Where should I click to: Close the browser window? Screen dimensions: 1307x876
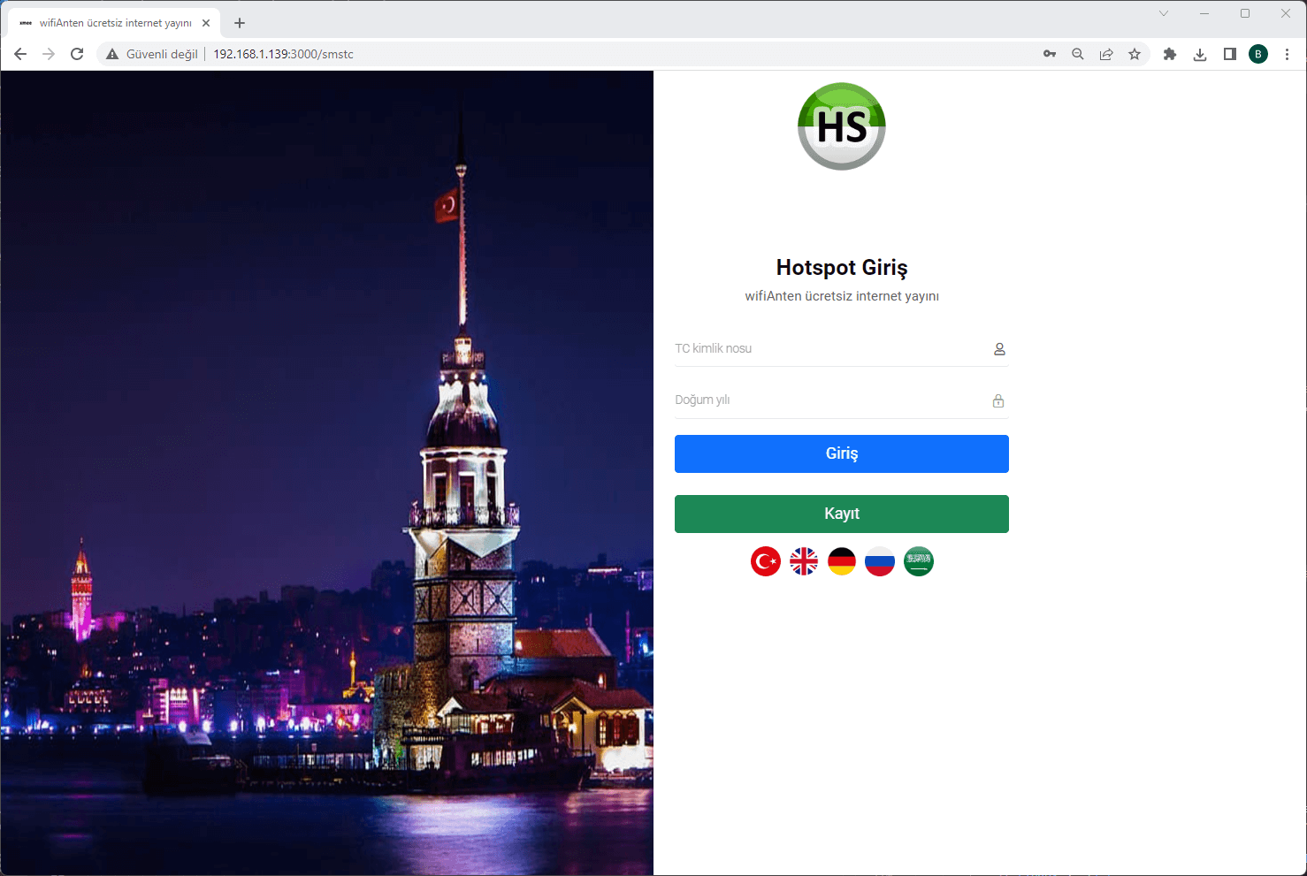coord(1286,13)
